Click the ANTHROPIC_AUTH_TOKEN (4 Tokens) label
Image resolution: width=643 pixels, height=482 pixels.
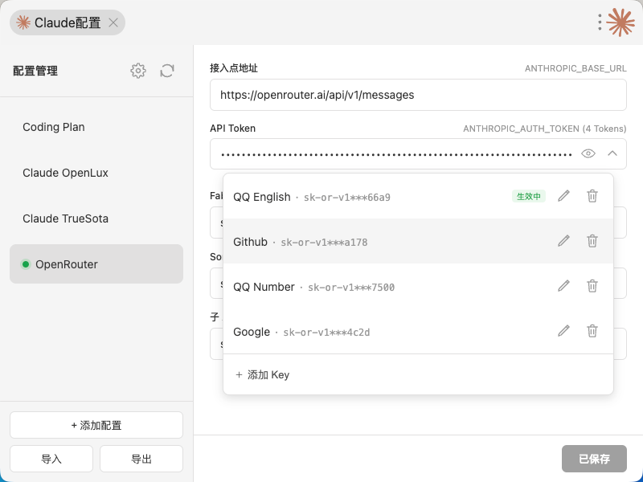tap(545, 129)
